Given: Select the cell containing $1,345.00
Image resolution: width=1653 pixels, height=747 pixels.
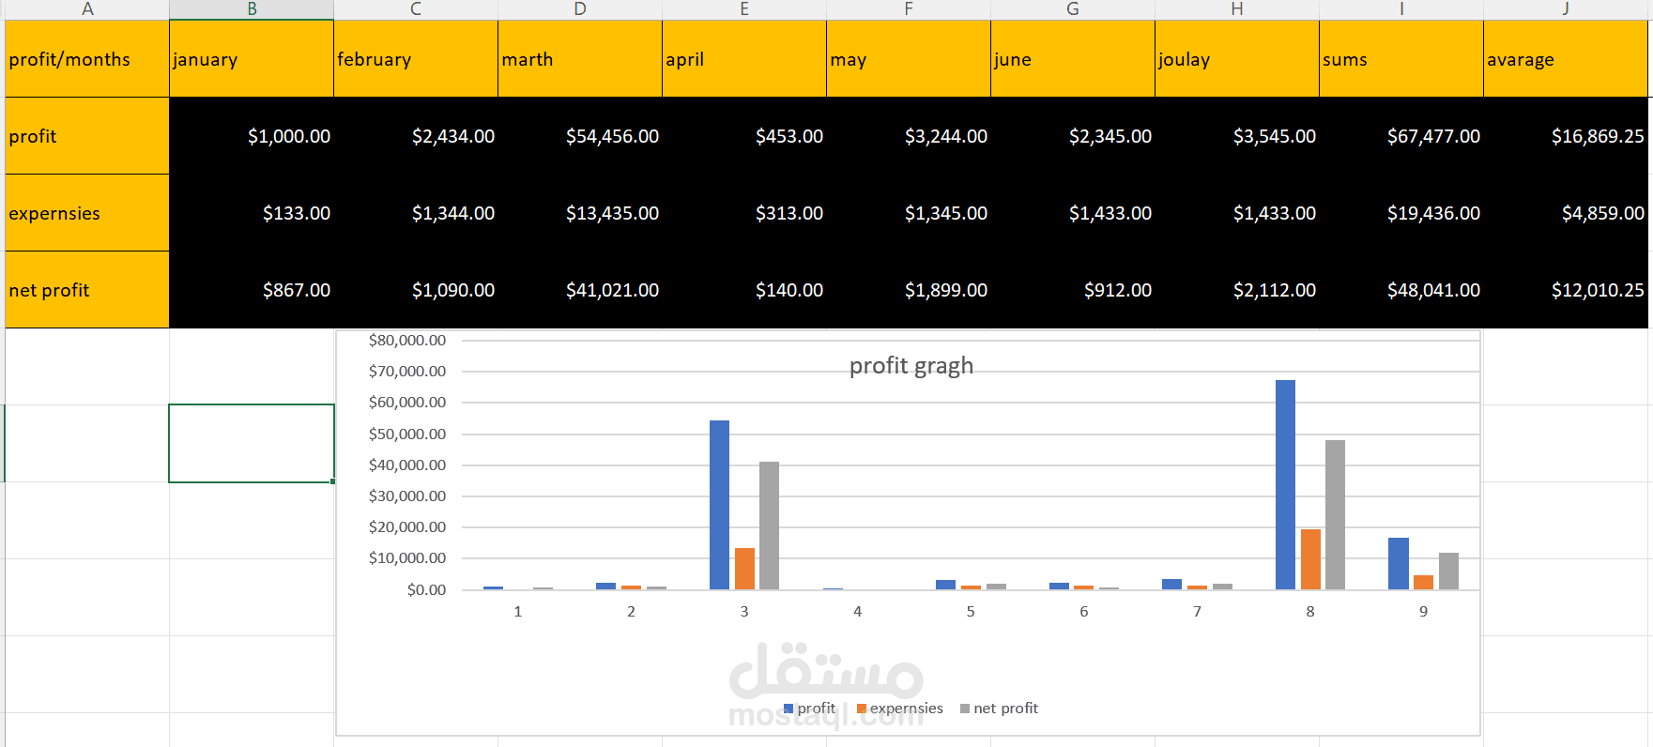Looking at the screenshot, I should click(909, 213).
